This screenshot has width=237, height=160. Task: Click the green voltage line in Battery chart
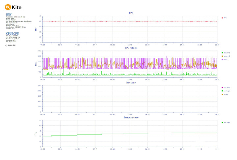coord(130,98)
